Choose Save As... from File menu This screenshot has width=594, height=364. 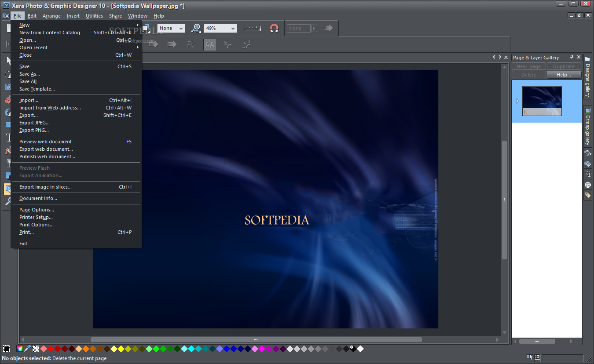pyautogui.click(x=29, y=74)
